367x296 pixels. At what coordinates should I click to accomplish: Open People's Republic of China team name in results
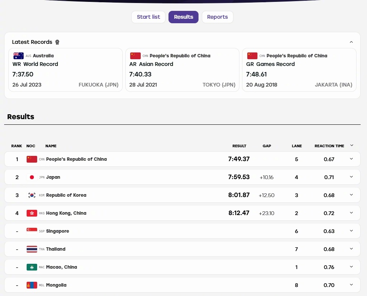pyautogui.click(x=76, y=159)
